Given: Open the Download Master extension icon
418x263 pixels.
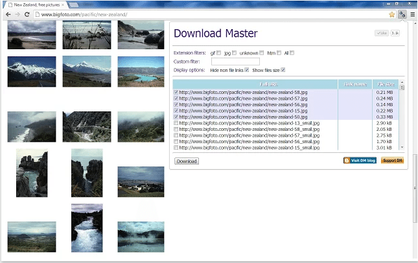Looking at the screenshot, I should (402, 14).
